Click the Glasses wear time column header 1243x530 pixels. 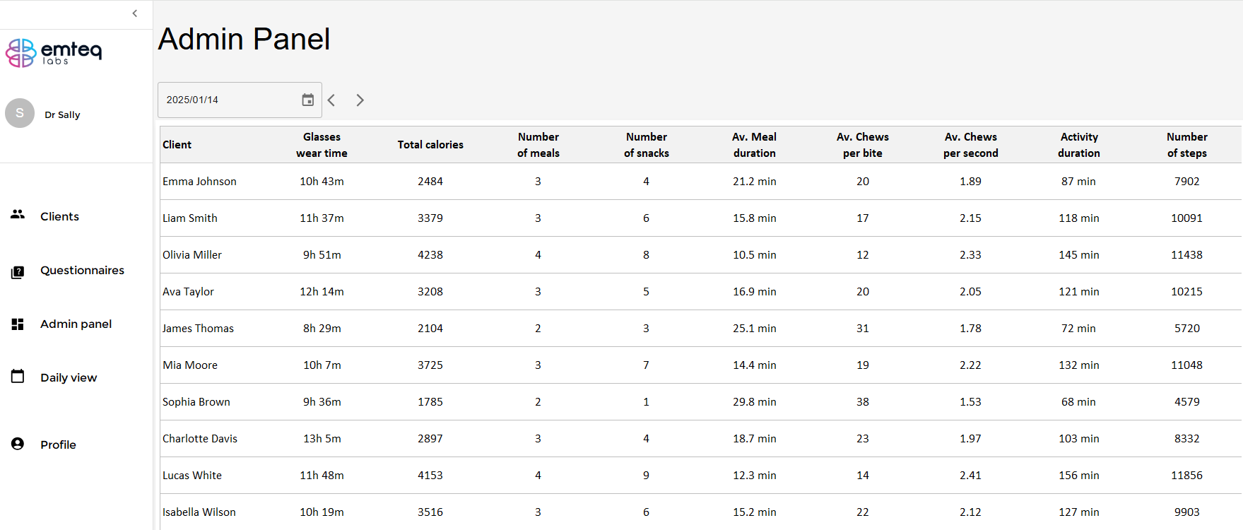point(322,145)
